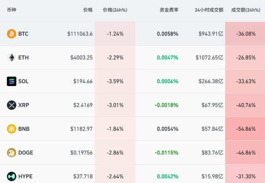Image resolution: width=265 pixels, height=183 pixels.
Task: Sort by 资金费率 column header
Action: (169, 10)
